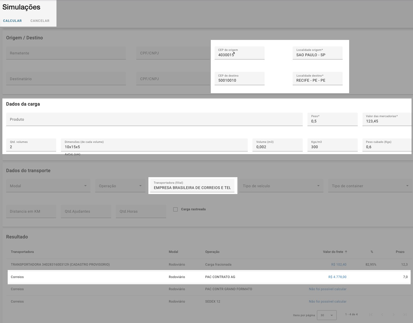Edit the CEP de destino field
Image resolution: width=413 pixels, height=323 pixels.
(x=239, y=79)
